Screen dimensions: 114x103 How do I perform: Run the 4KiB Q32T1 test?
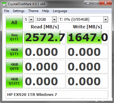14,81
